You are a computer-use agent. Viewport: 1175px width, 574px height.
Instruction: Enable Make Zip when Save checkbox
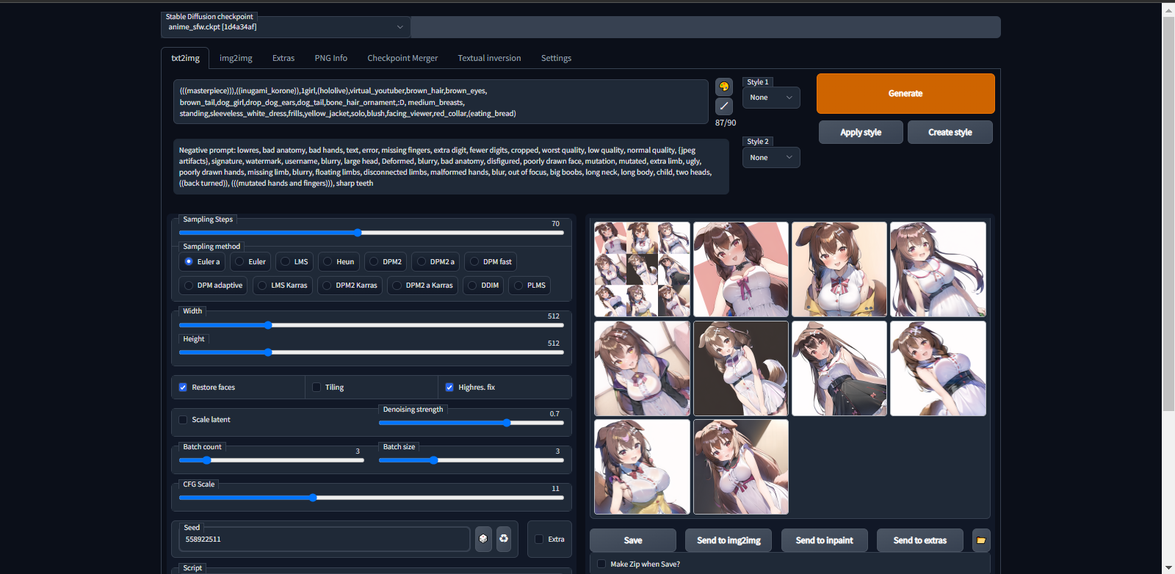pyautogui.click(x=601, y=564)
